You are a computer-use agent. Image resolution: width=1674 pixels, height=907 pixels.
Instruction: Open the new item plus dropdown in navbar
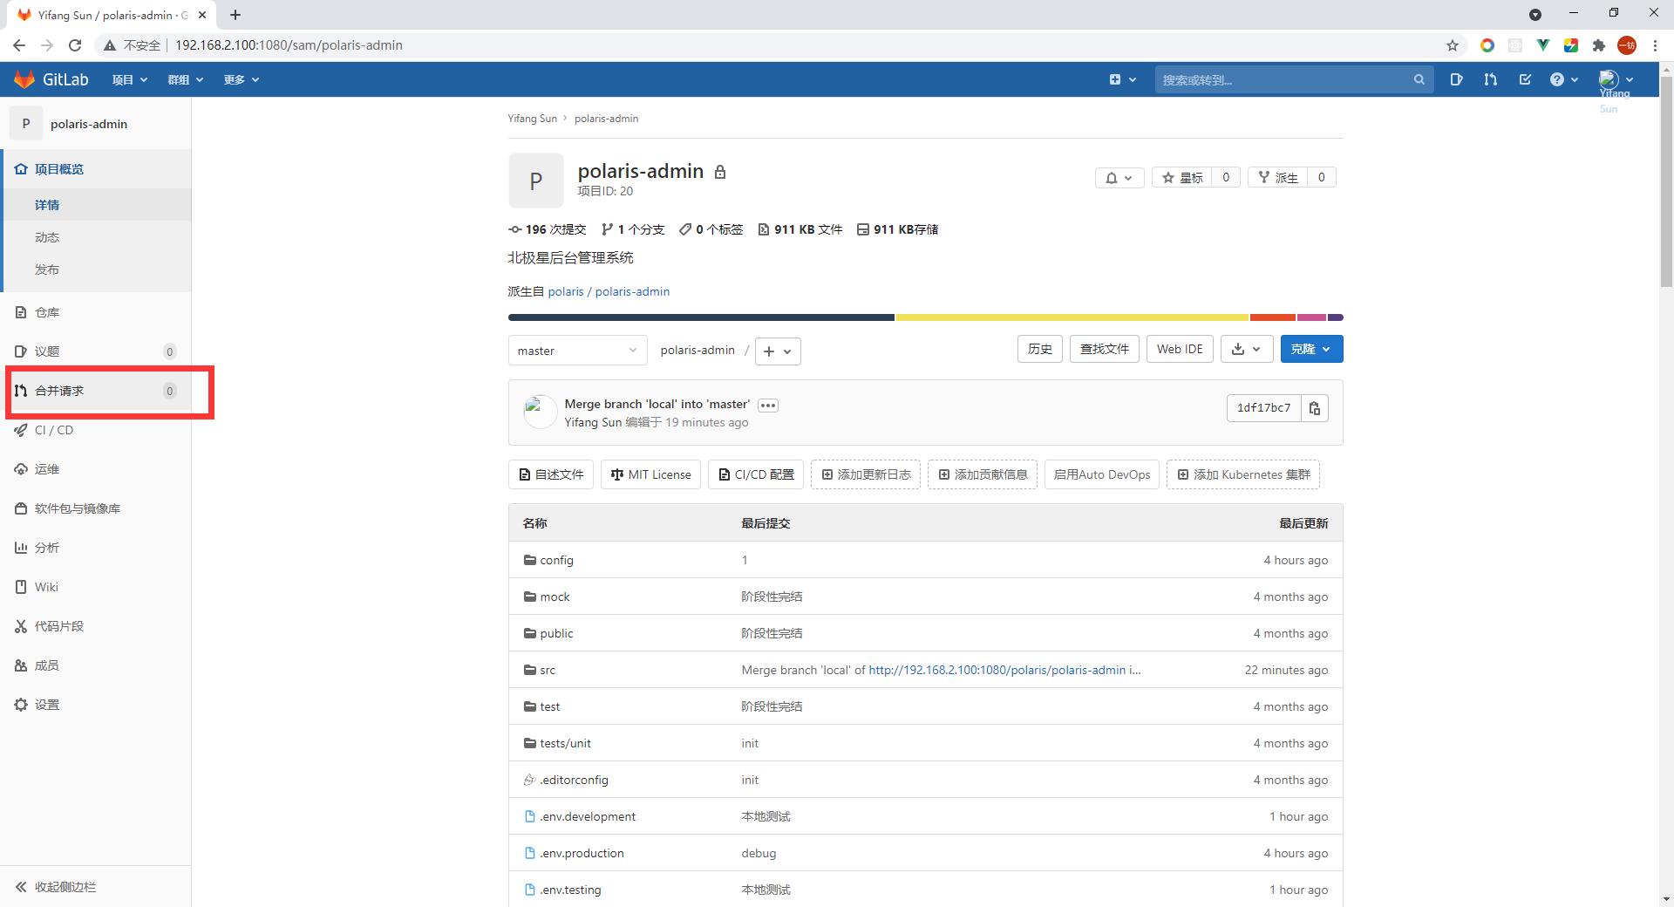[x=1122, y=79]
